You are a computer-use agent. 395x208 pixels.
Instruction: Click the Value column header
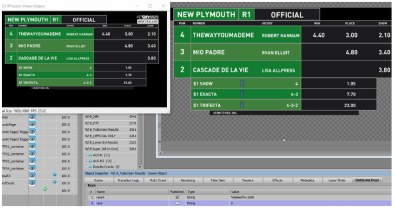pos(310,192)
